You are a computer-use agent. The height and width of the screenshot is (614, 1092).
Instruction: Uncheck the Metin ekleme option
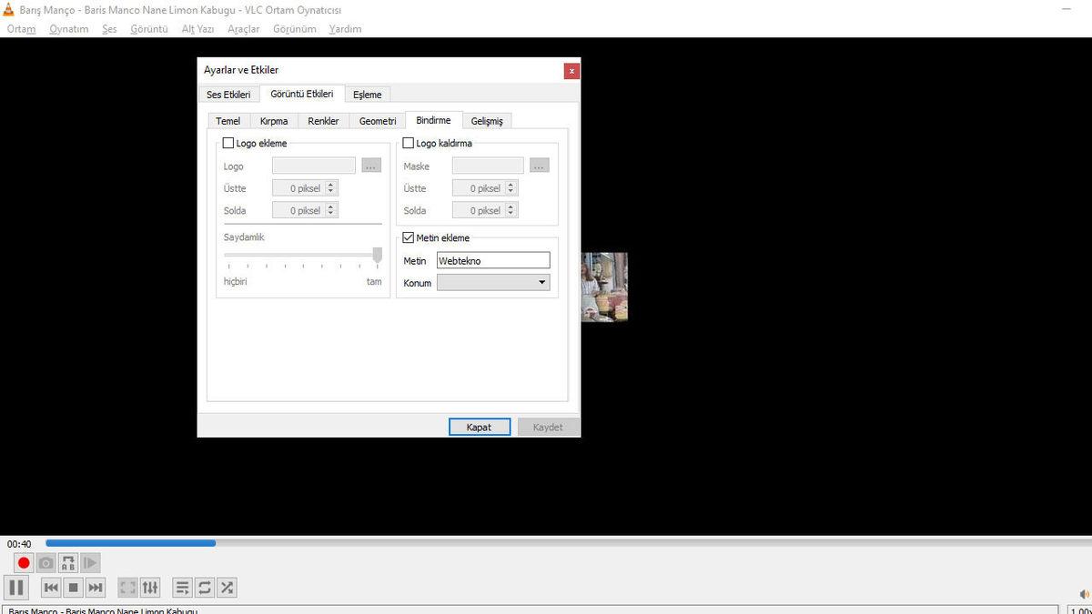(x=408, y=237)
